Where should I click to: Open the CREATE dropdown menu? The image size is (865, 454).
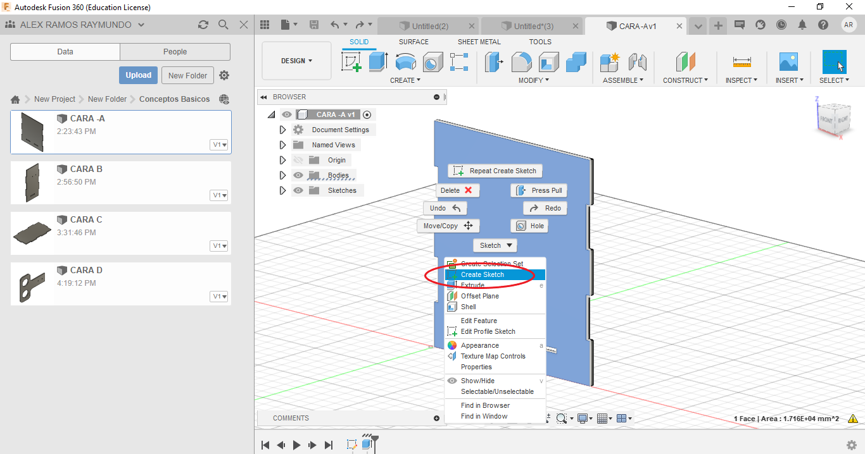click(405, 80)
